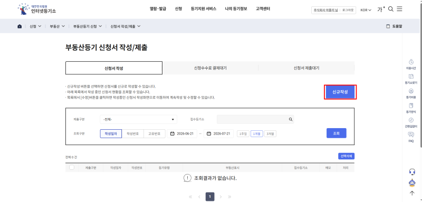Expand the 신청 breadcrumb dropdown
This screenshot has width=422, height=202.
[35, 26]
